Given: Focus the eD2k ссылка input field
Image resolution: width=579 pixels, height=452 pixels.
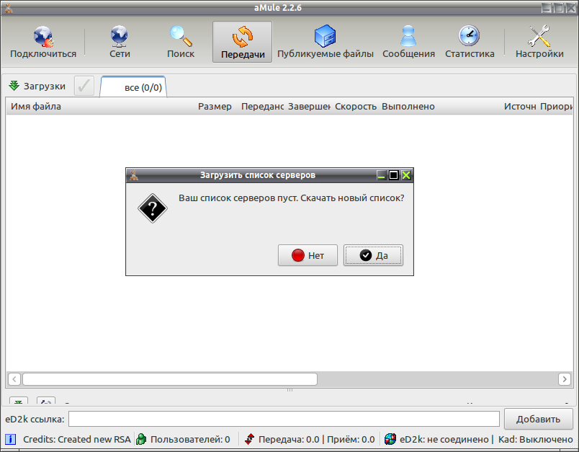Looking at the screenshot, I should (284, 419).
